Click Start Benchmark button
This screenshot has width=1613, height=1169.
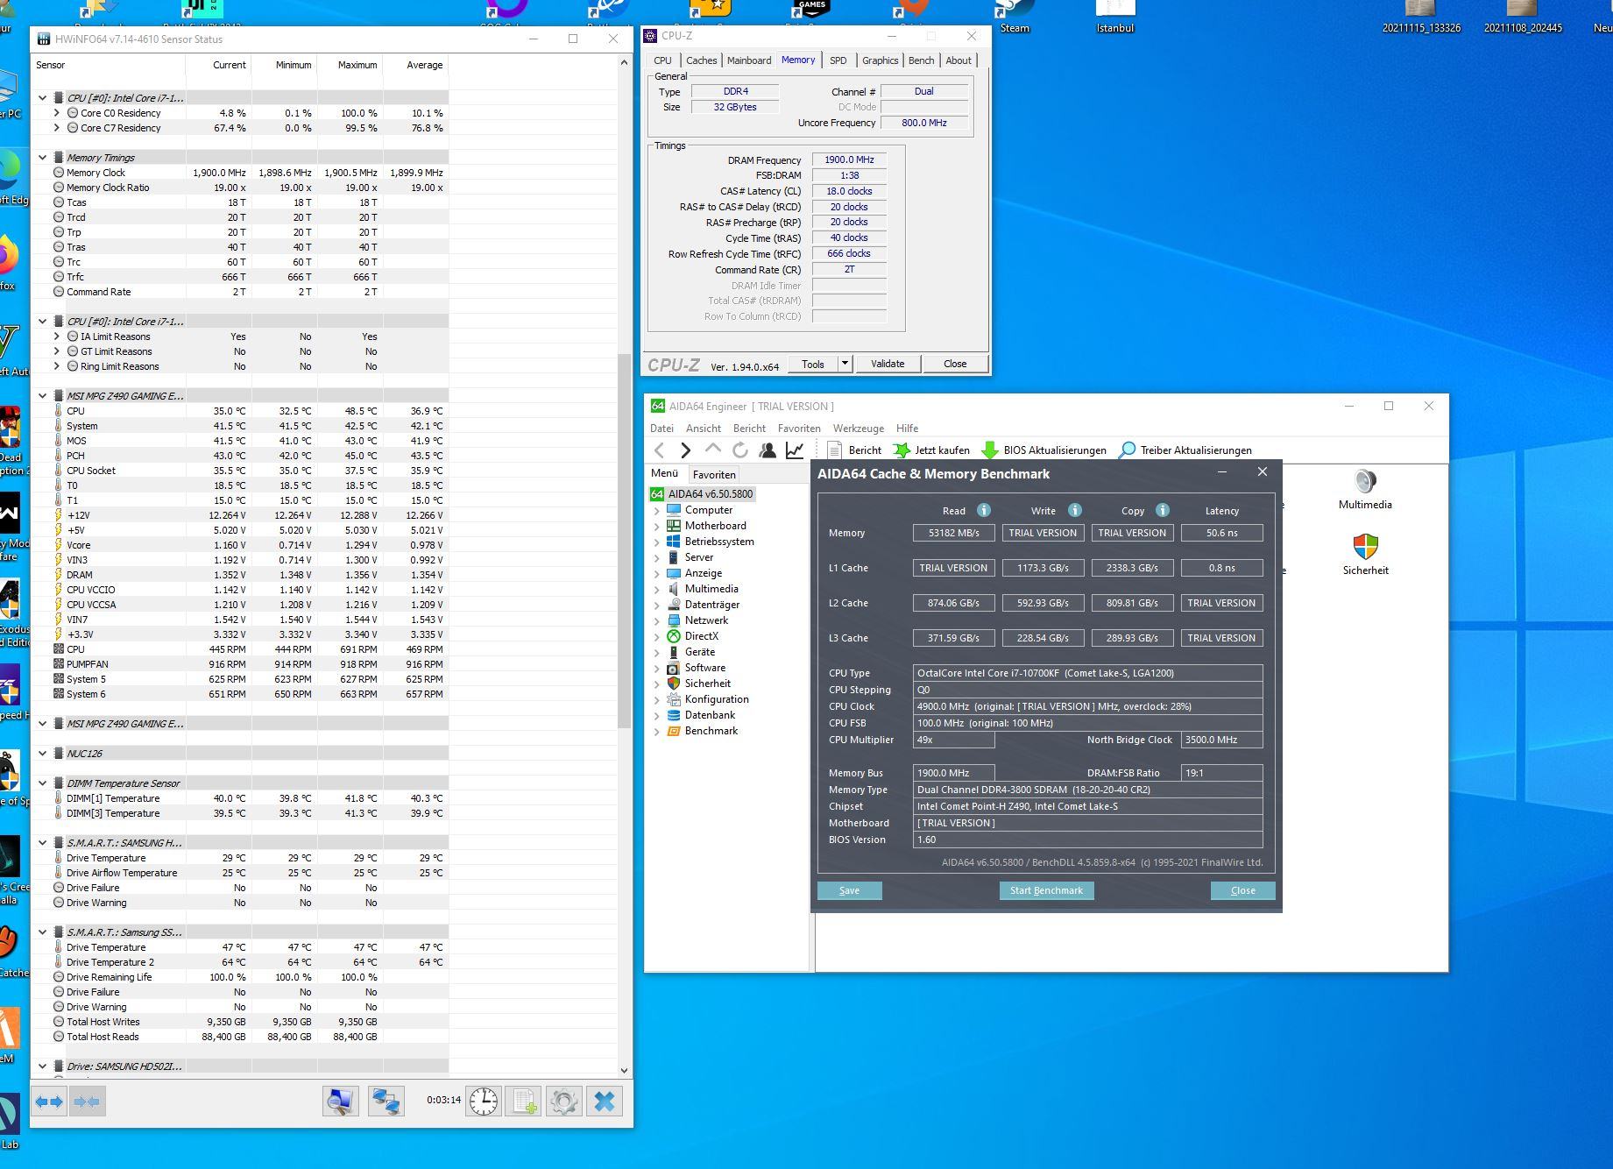click(1046, 890)
